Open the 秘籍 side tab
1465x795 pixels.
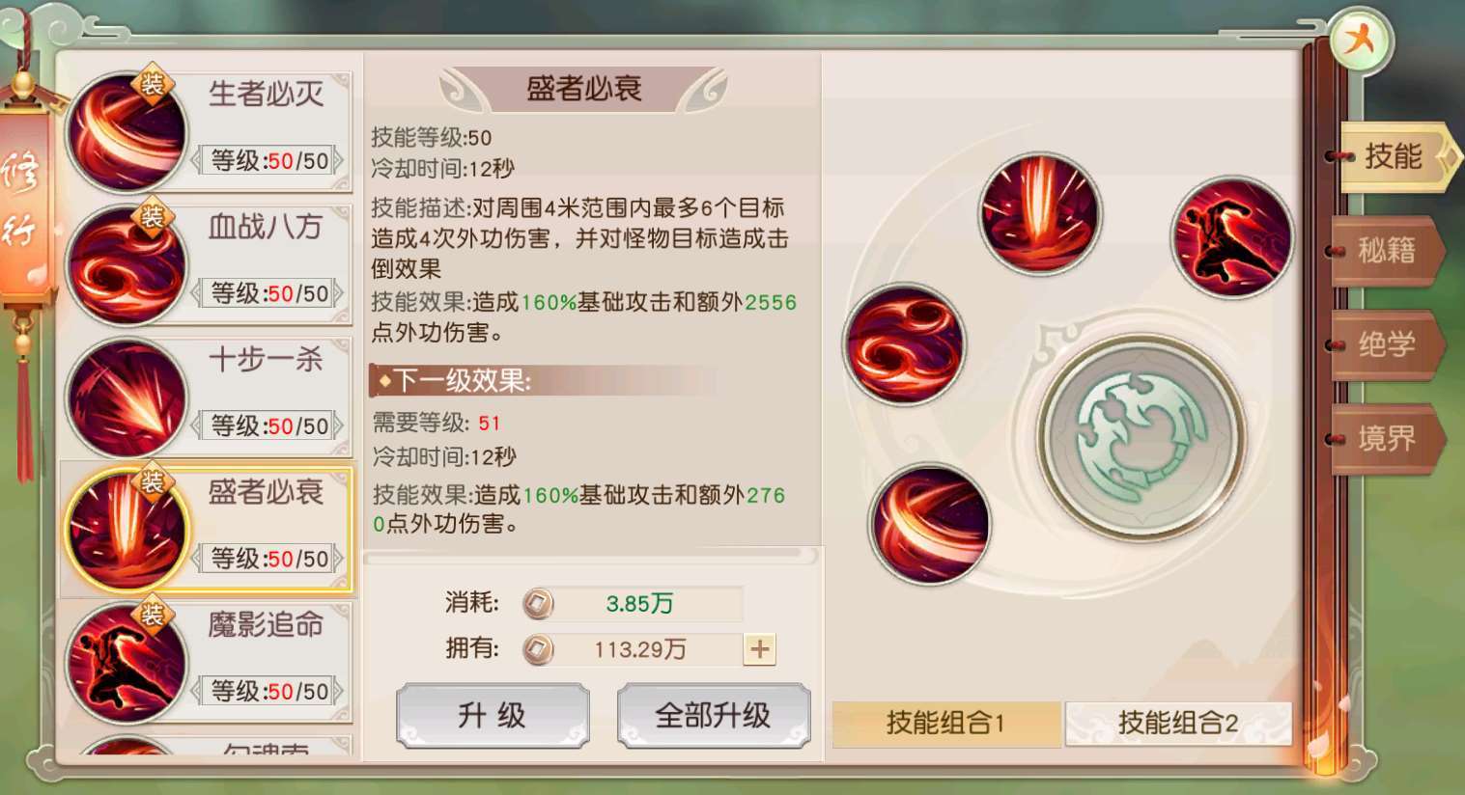[1388, 251]
